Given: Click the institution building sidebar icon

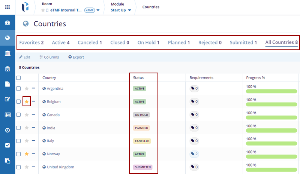Looking at the screenshot, I should [x=7, y=54].
